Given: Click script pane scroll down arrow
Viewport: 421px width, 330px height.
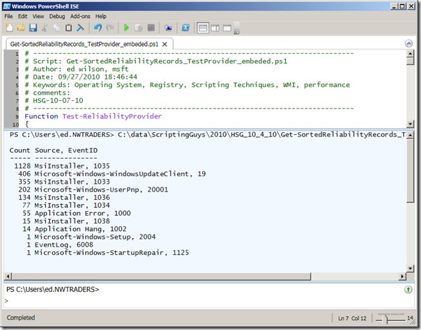Looking at the screenshot, I should tap(410, 124).
